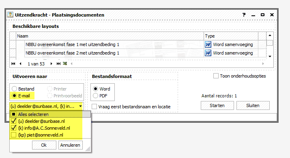Click Annuleren in recipients popup
290x158 pixels.
[71, 145]
